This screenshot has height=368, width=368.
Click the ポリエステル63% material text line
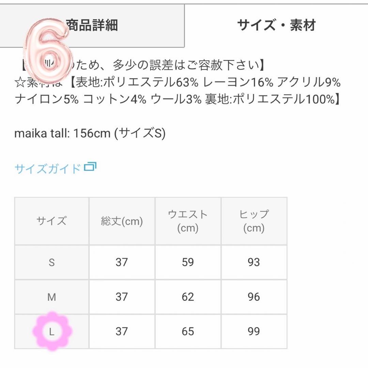[177, 82]
